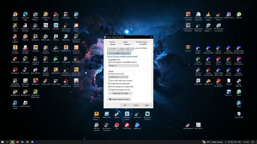The width and height of the screenshot is (257, 144).
Task: Open the Wallpaper Engine desktop icon
Action: click(127, 116)
